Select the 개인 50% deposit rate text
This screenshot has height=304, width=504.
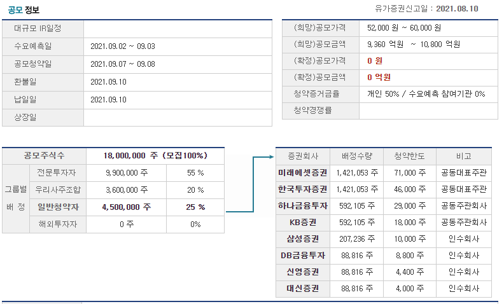383,94
